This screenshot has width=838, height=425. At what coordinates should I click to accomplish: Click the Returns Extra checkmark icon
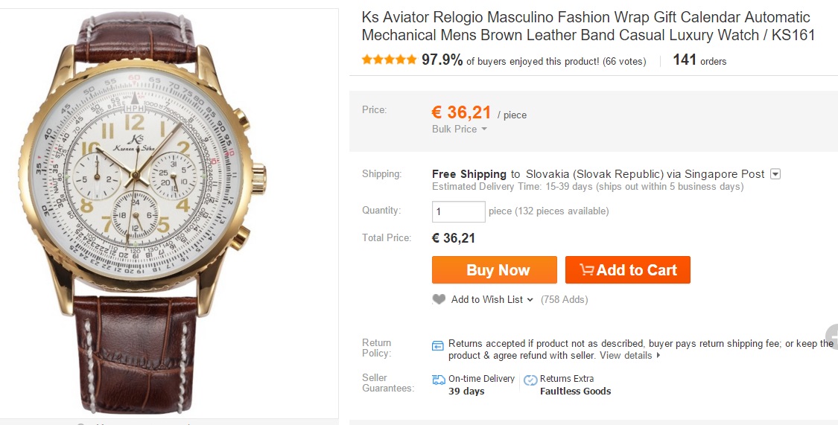click(530, 380)
